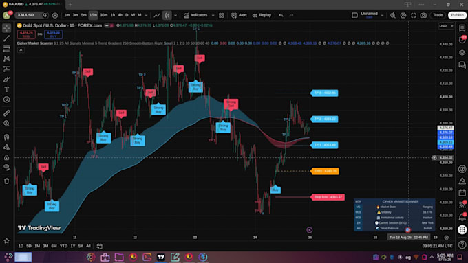Viewport: 468px width, 263px height.
Task: Toggle lock all drawing tools
Action: (x=6, y=157)
